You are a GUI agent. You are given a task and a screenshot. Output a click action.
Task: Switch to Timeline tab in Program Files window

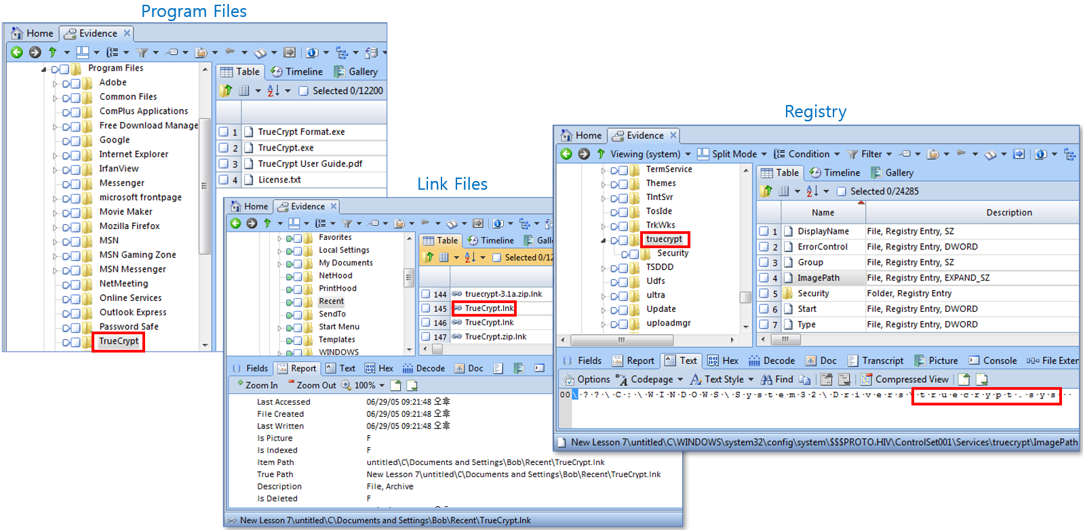pos(296,71)
